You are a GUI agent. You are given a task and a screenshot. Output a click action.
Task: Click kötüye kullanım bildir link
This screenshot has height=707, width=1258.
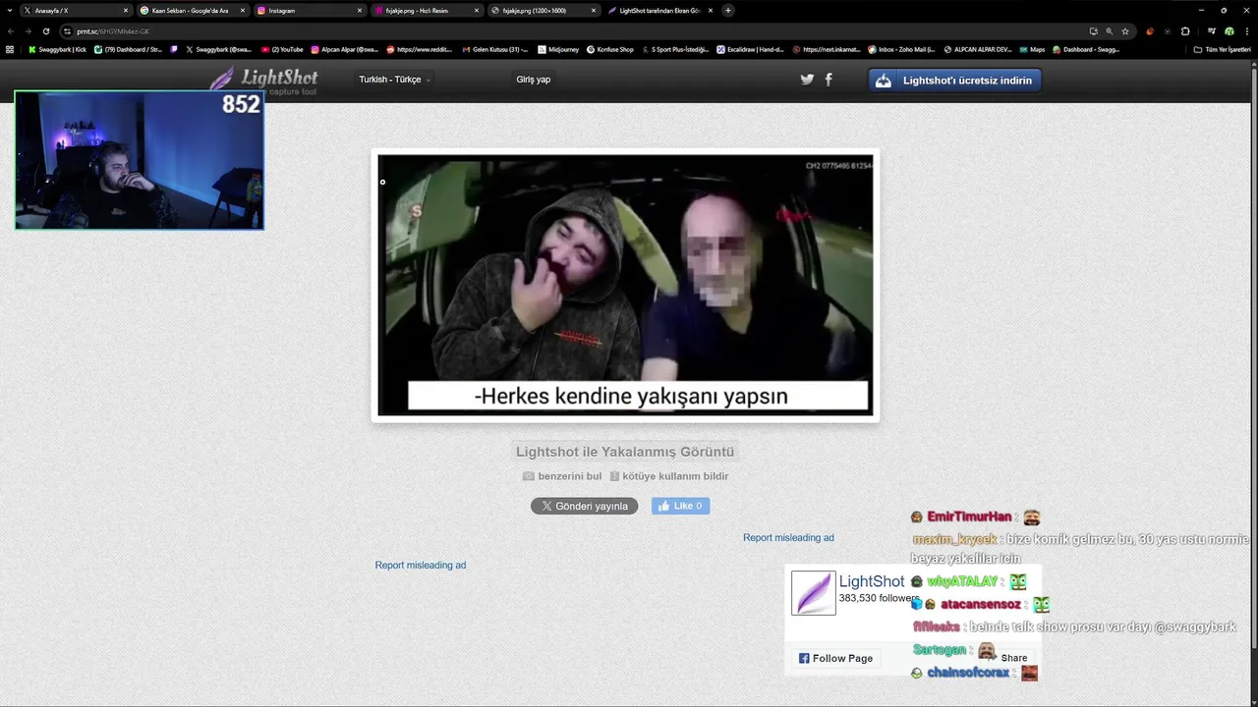[668, 476]
